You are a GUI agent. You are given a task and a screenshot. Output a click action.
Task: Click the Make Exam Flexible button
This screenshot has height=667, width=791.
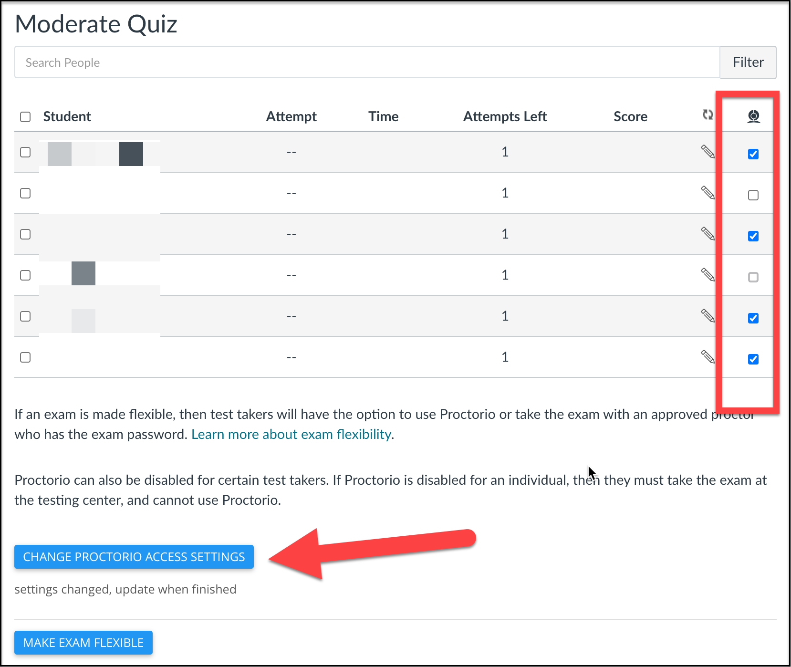point(83,643)
